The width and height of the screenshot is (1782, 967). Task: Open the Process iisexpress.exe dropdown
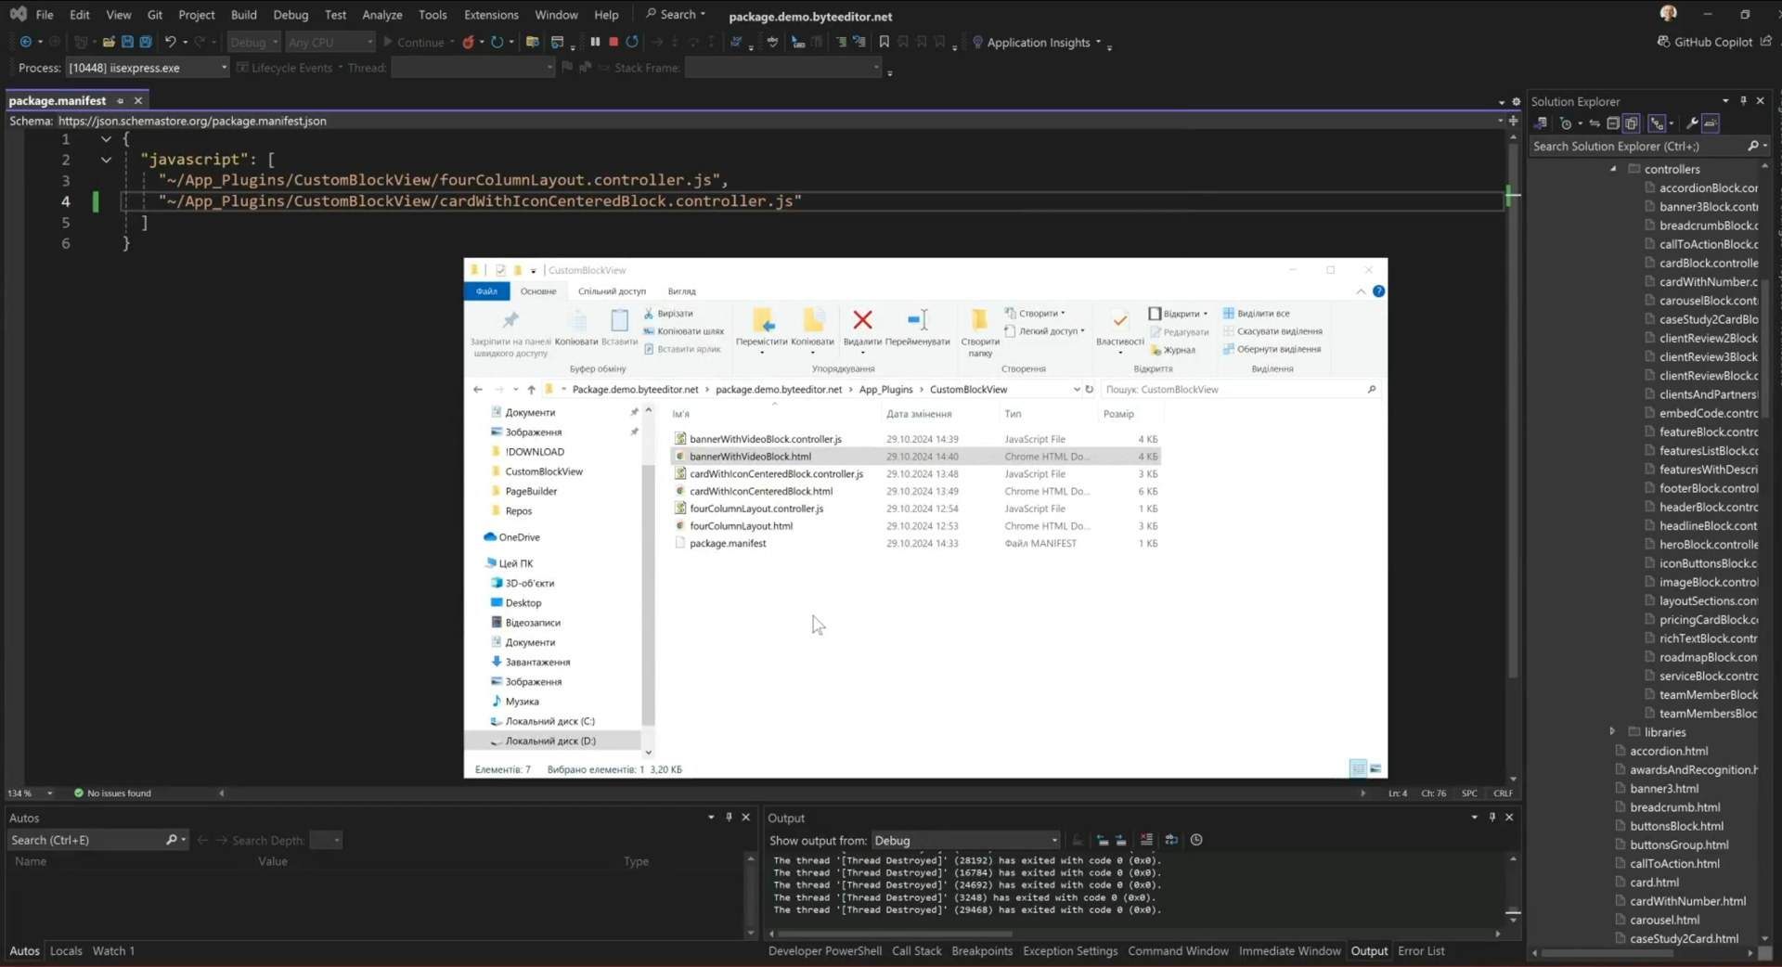224,68
